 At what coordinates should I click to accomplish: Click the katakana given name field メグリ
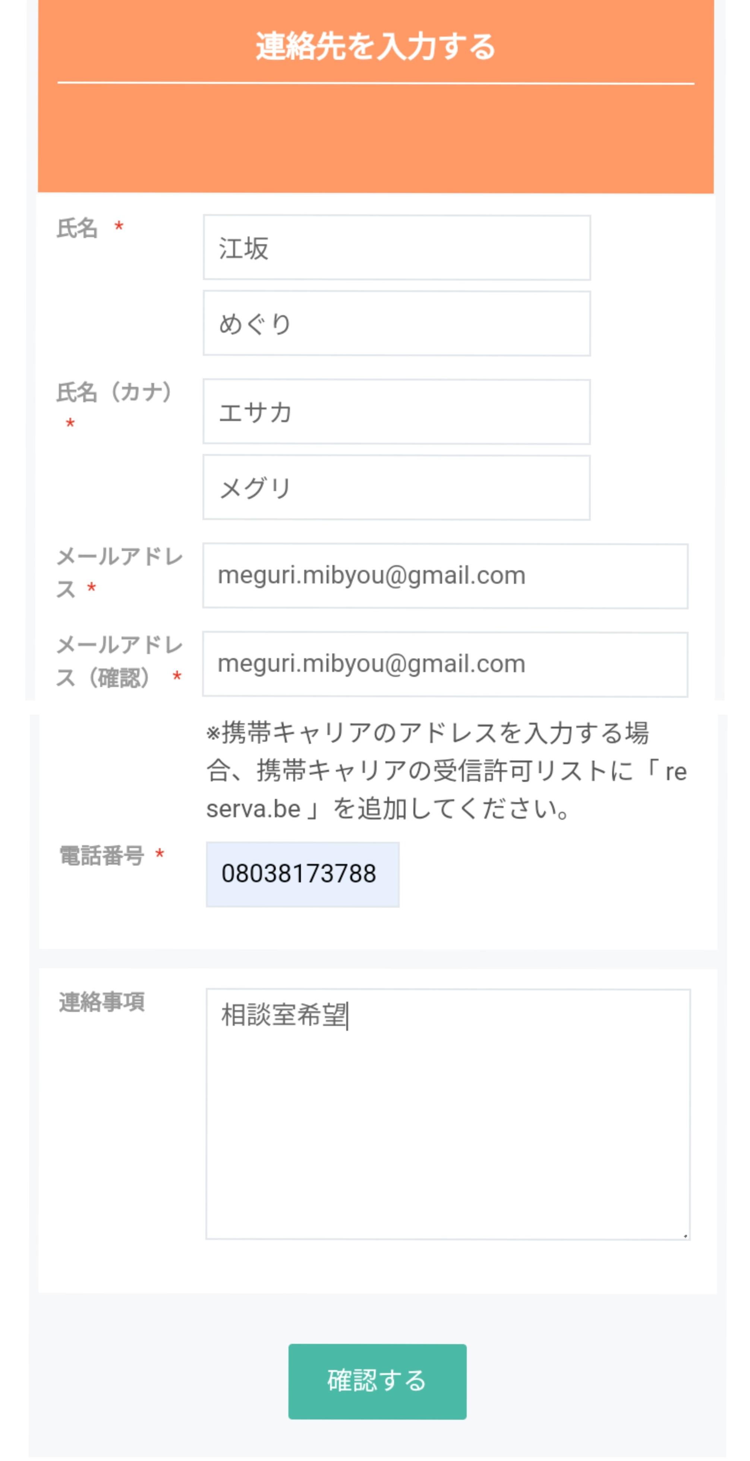pyautogui.click(x=396, y=488)
